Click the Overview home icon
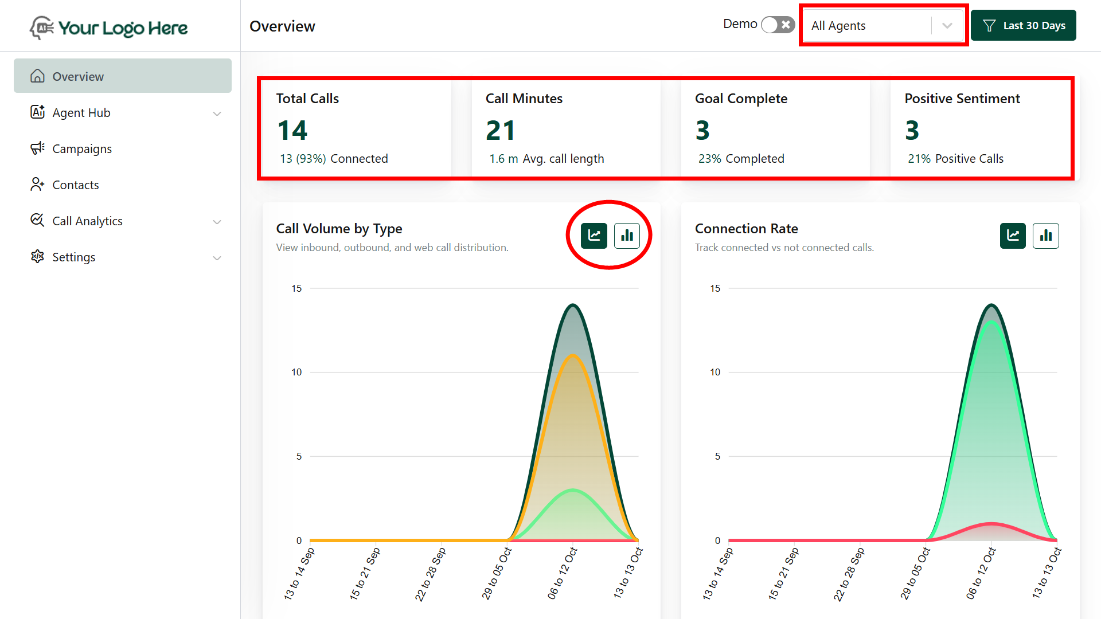This screenshot has height=619, width=1101. point(37,76)
